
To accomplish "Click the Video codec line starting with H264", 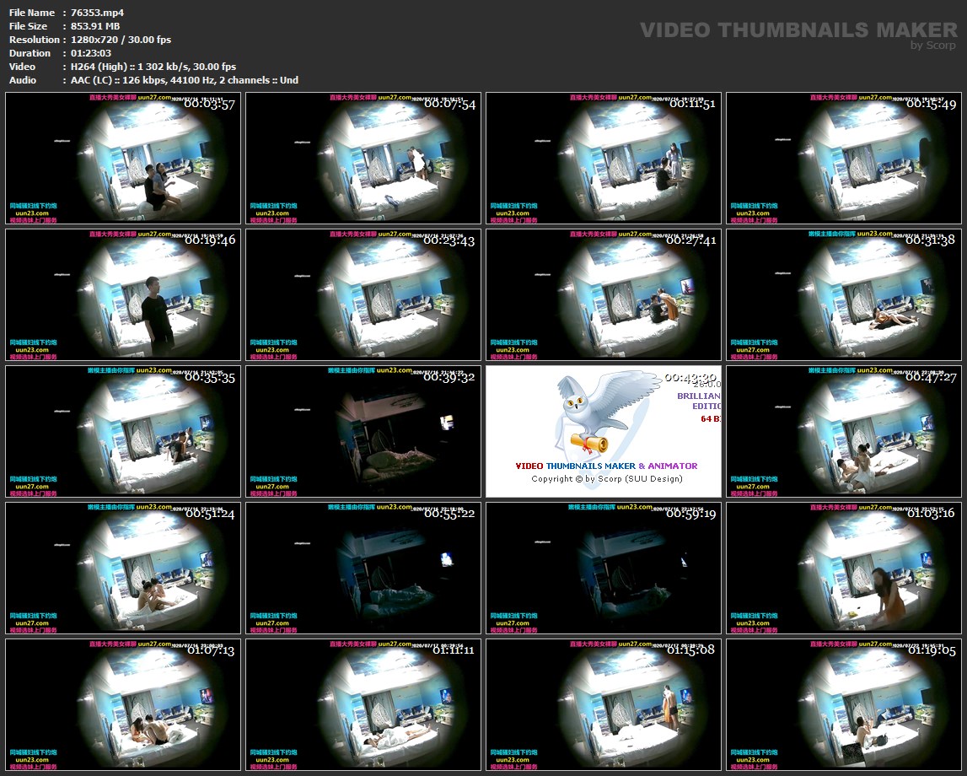I will pos(148,67).
